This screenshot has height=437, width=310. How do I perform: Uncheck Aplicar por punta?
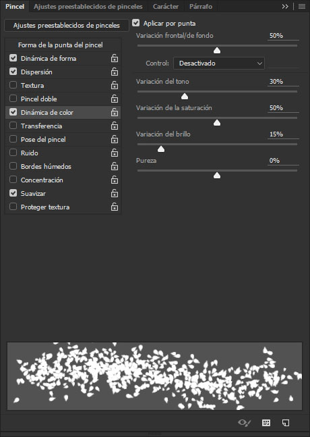(135, 23)
